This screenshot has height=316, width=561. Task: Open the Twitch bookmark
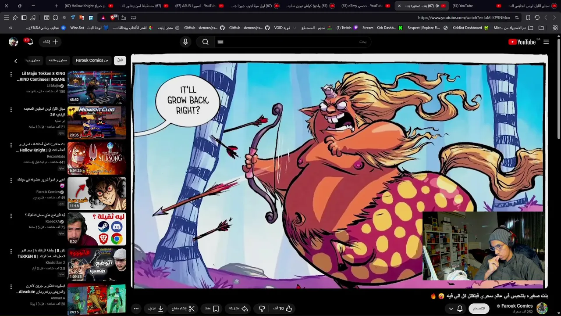pos(348,28)
